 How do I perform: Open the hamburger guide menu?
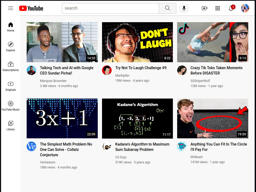(x=11, y=8)
